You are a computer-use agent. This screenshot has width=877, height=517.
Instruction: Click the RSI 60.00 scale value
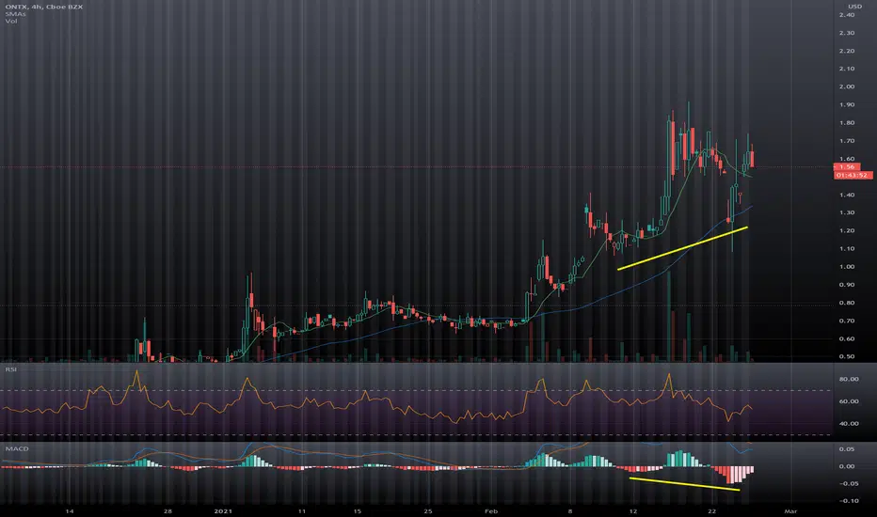point(849,401)
